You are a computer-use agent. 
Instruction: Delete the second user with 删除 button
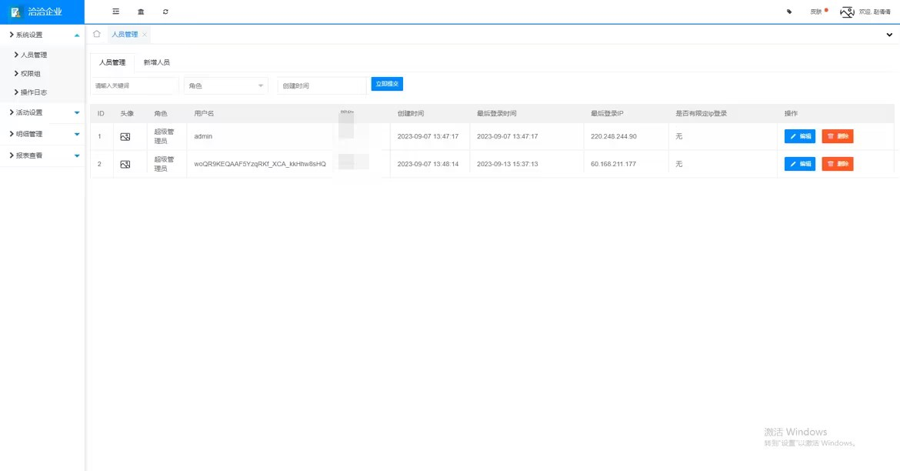click(x=837, y=164)
